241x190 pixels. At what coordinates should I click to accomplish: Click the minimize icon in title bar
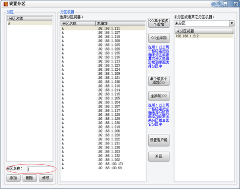pyautogui.click(x=225, y=4)
